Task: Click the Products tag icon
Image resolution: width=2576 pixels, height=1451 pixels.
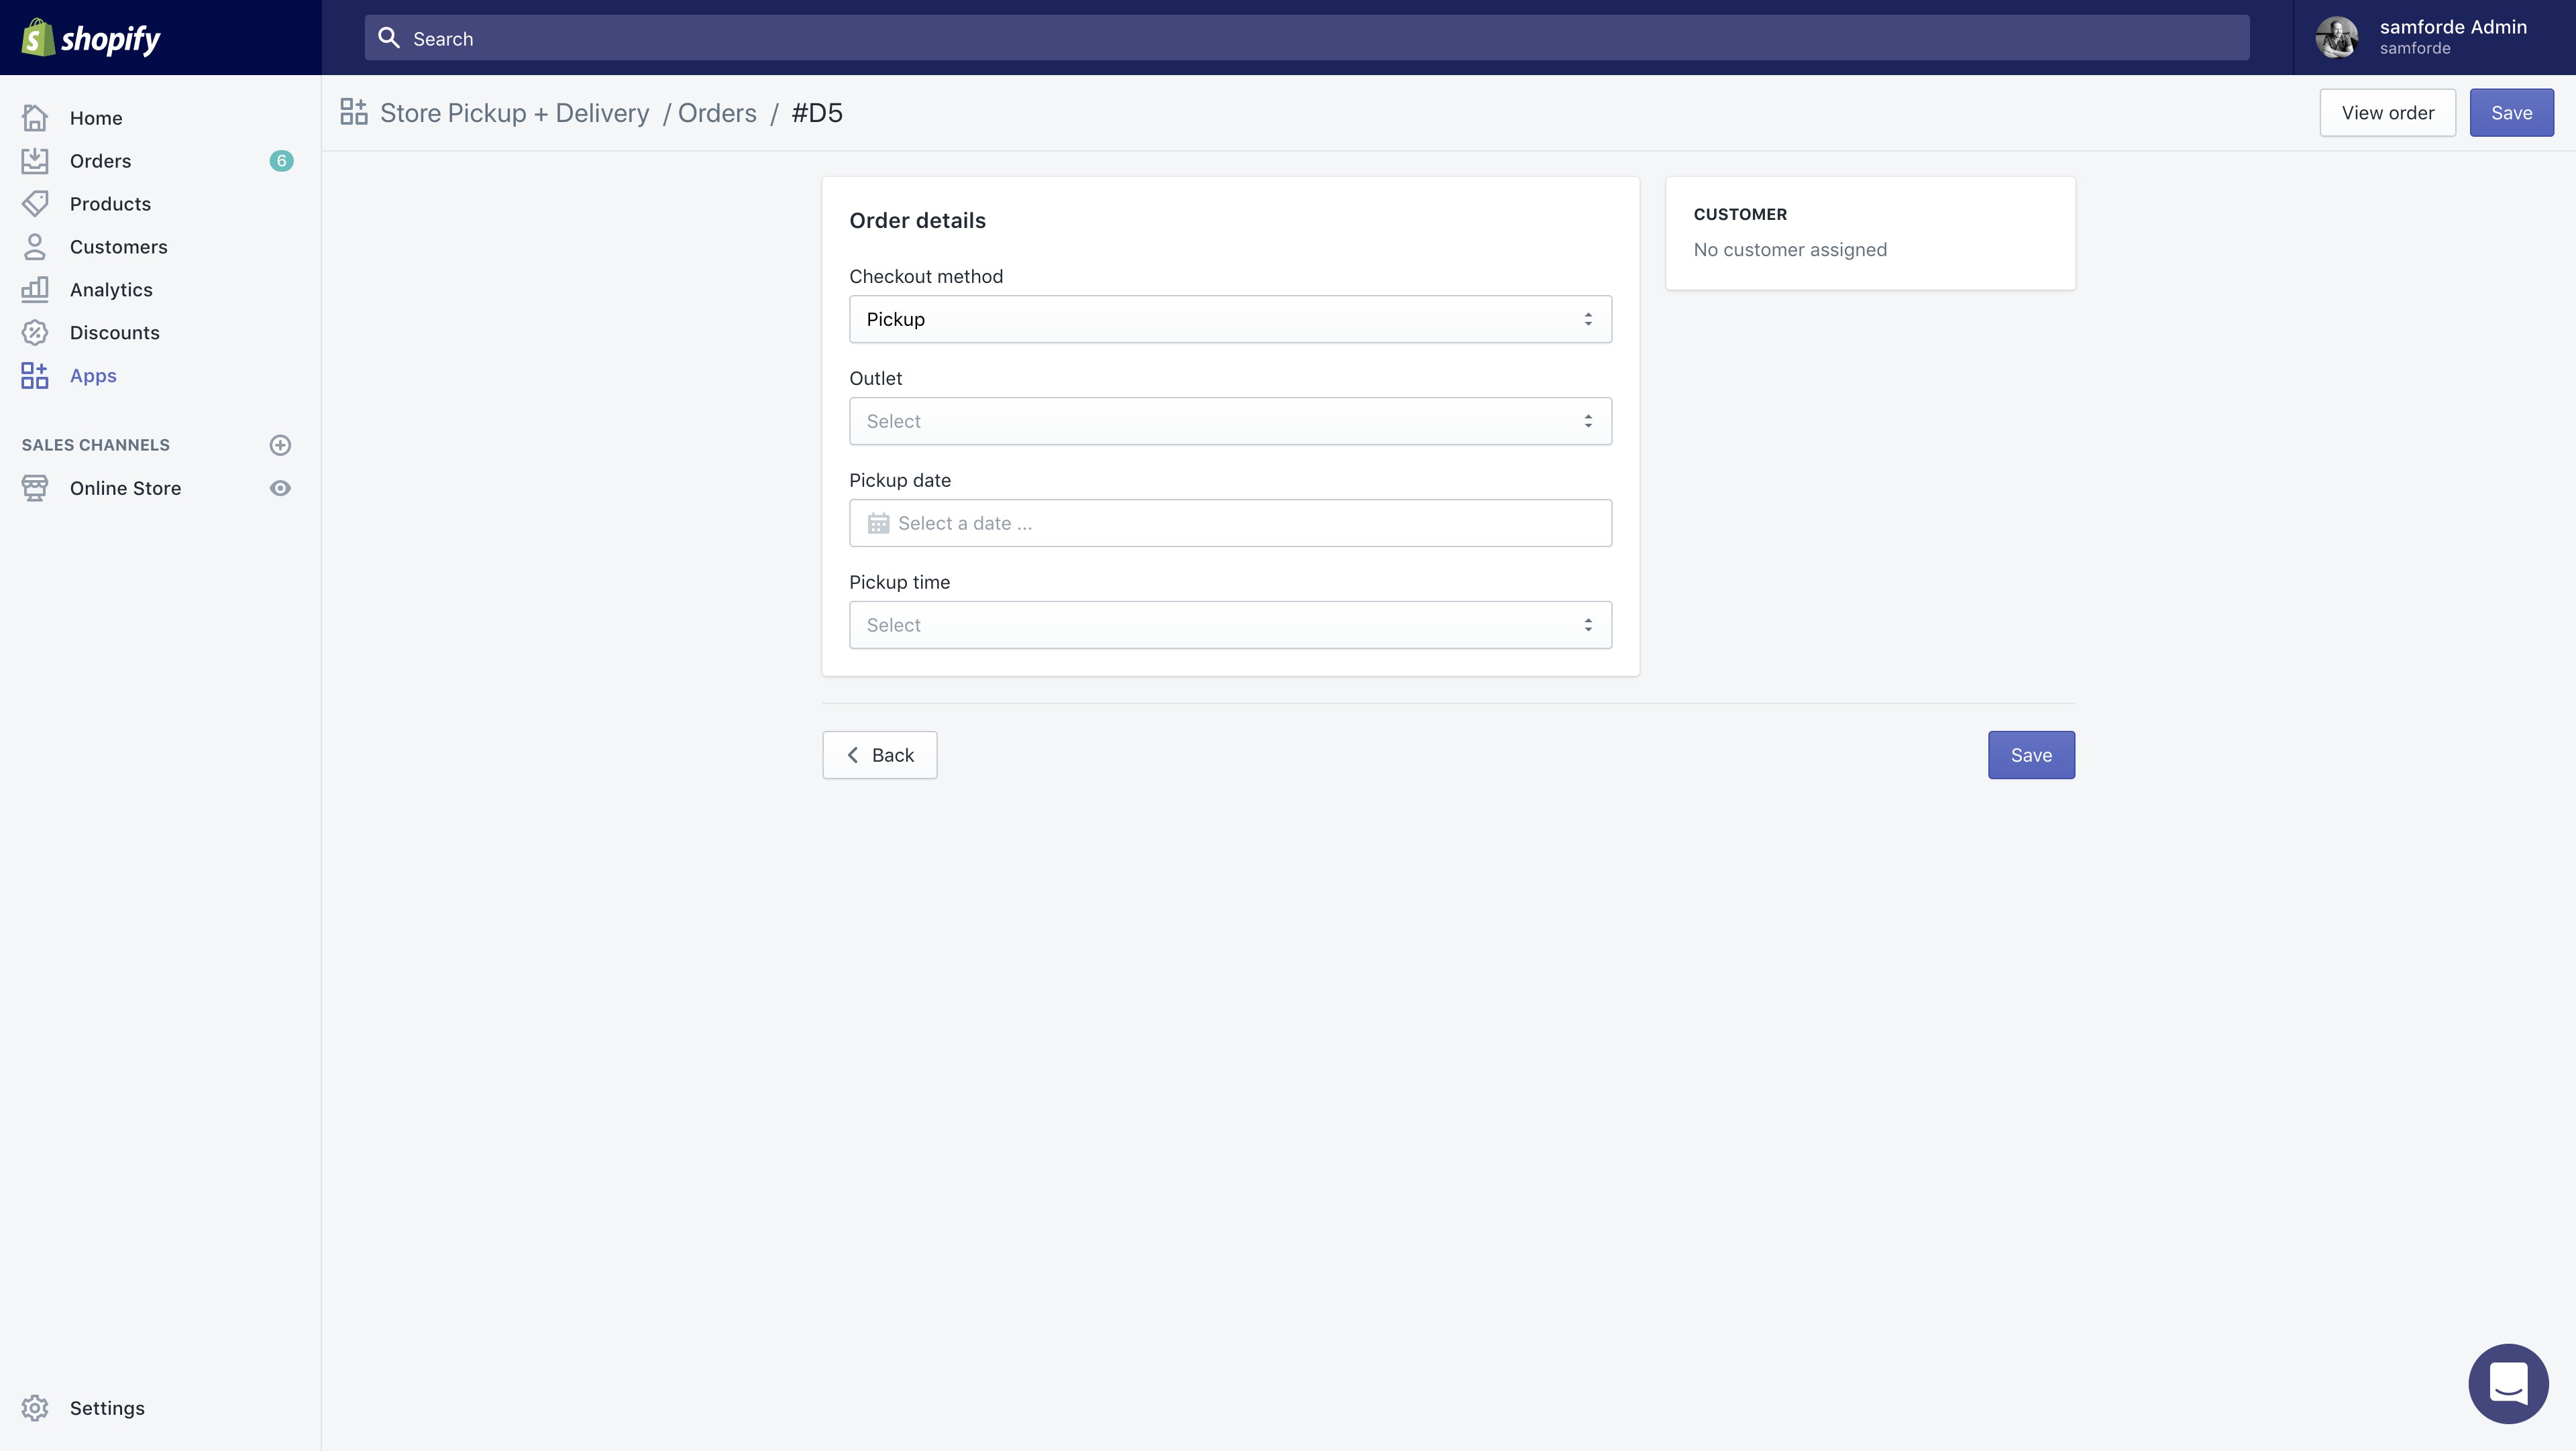Action: (35, 204)
